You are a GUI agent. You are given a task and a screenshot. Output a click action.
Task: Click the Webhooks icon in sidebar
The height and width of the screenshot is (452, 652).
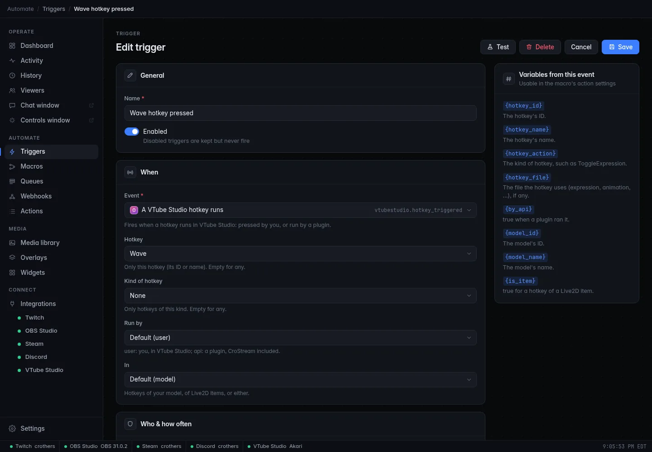[12, 196]
